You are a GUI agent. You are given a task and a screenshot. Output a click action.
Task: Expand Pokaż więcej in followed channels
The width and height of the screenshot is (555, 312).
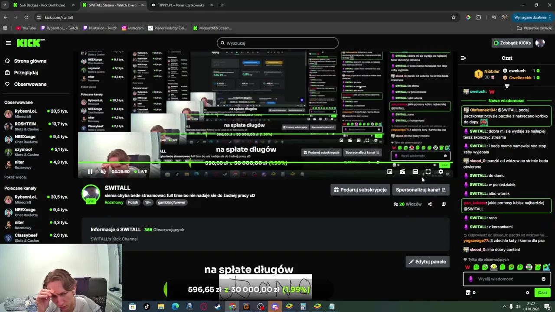pyautogui.click(x=15, y=177)
